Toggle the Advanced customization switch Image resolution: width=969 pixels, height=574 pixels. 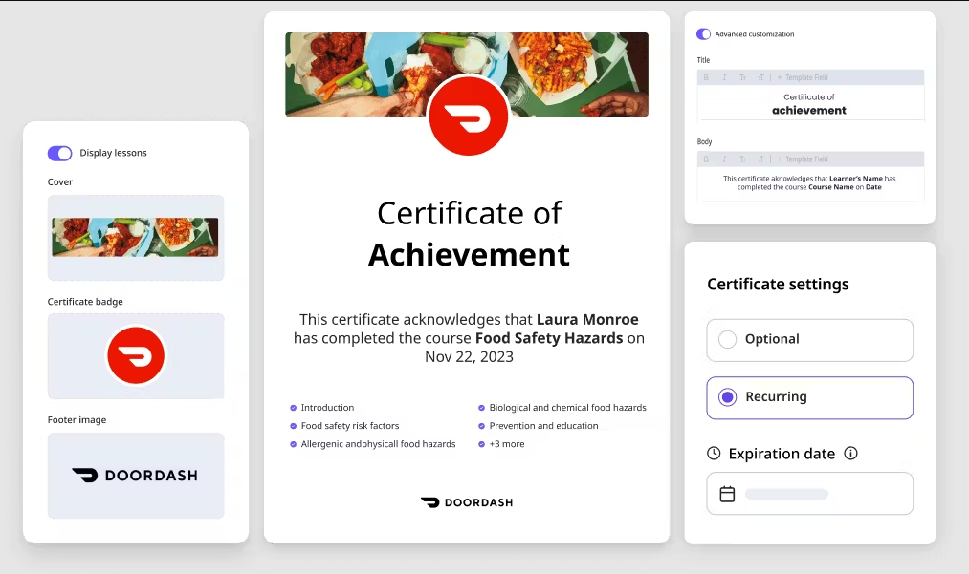tap(703, 34)
